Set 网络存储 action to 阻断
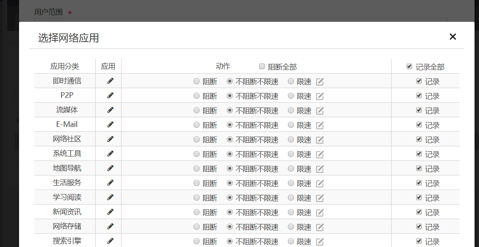Viewport: 479px width, 247px height. 197,227
